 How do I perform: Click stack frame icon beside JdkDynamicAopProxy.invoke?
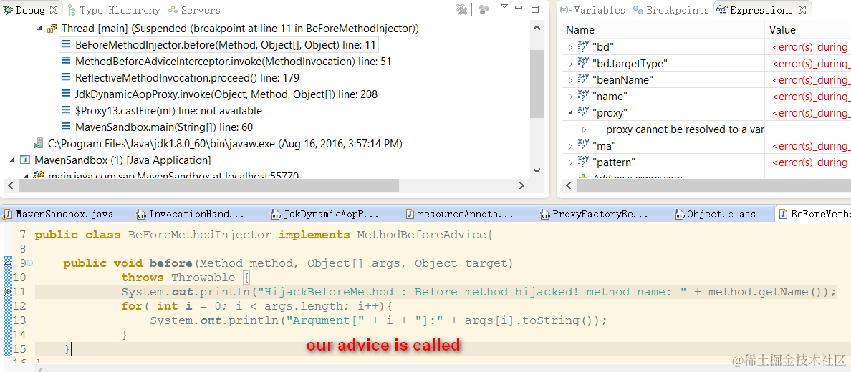[66, 94]
